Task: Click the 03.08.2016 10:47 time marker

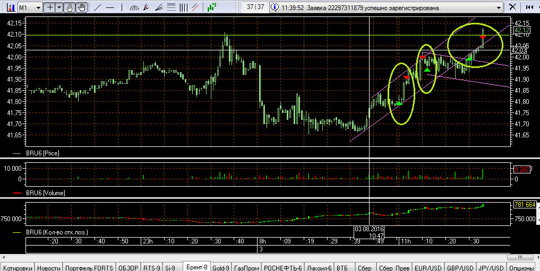Action: coord(369,232)
